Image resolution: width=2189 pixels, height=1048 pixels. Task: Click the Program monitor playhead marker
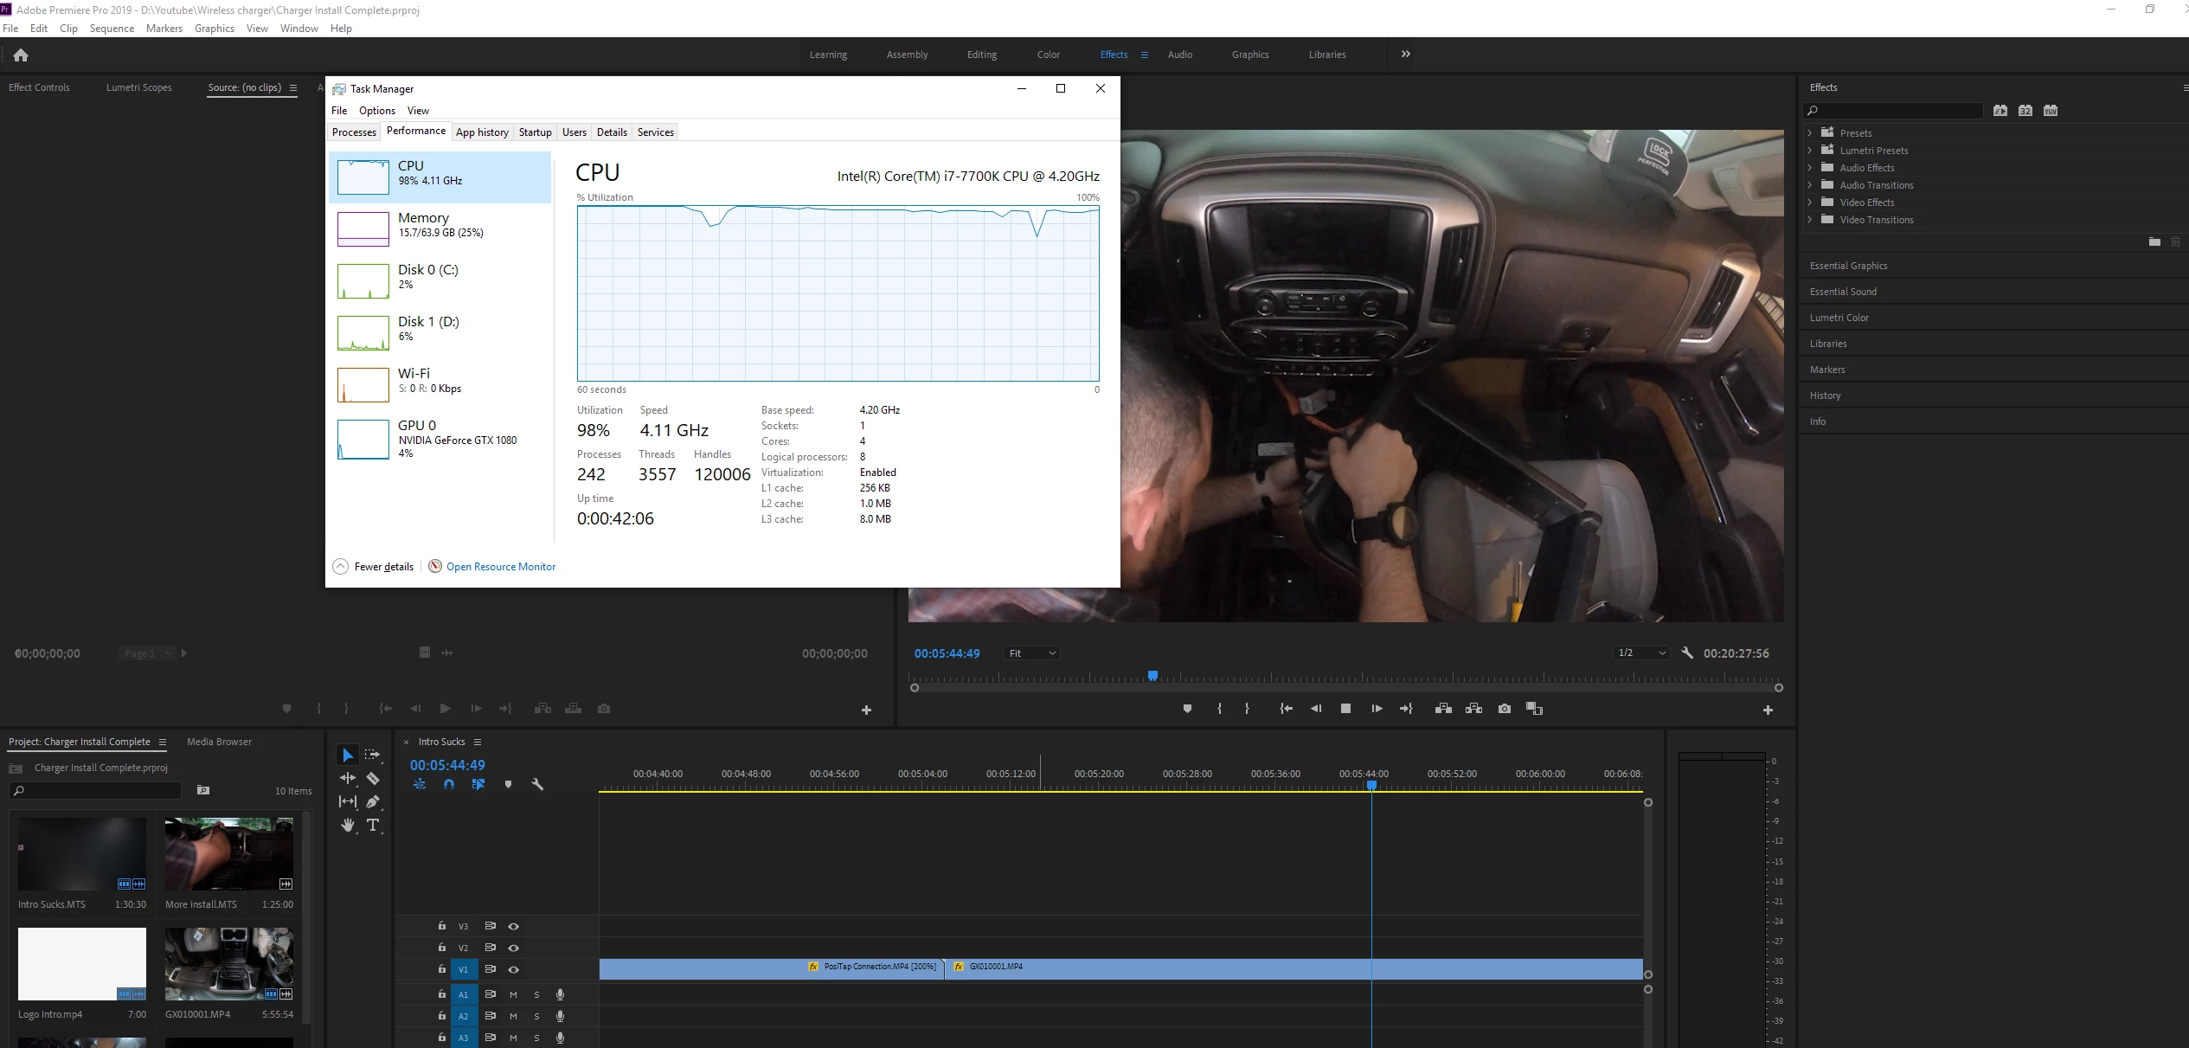pyautogui.click(x=1152, y=676)
